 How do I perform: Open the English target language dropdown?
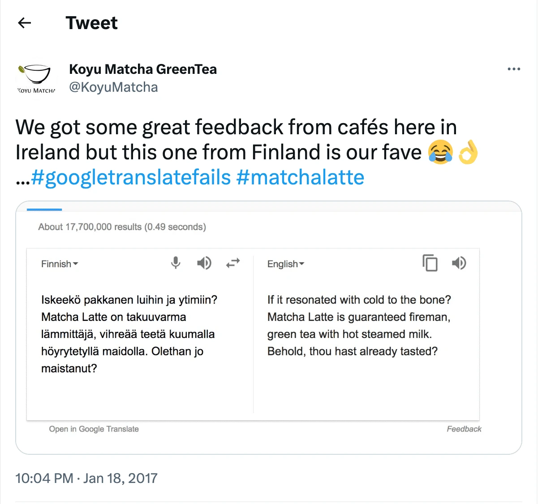(285, 264)
